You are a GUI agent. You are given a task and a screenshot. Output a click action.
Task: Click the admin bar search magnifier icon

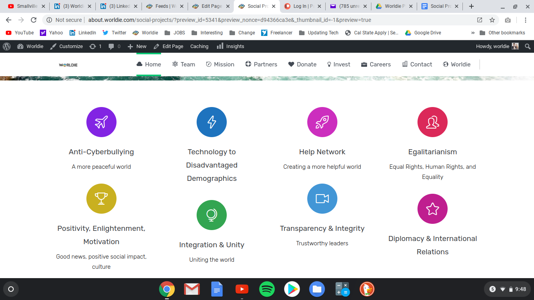[x=528, y=46]
